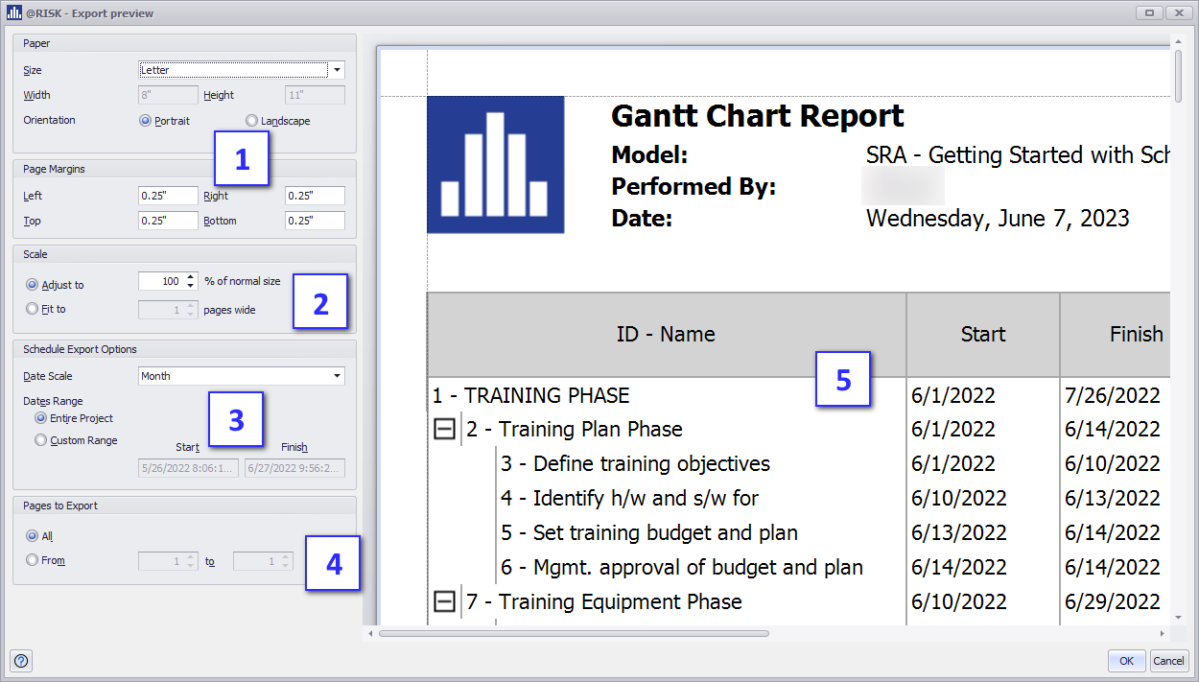
Task: Click the help question mark icon
Action: click(21, 660)
